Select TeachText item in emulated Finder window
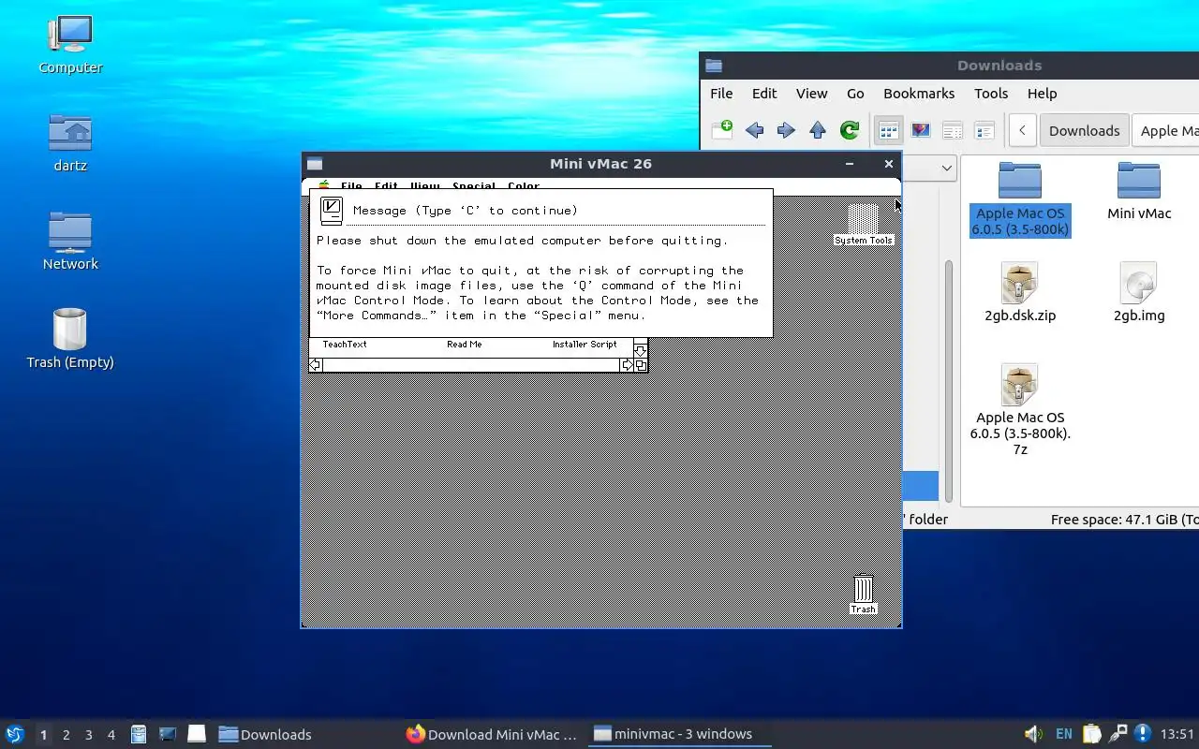The image size is (1199, 749). pos(345,345)
